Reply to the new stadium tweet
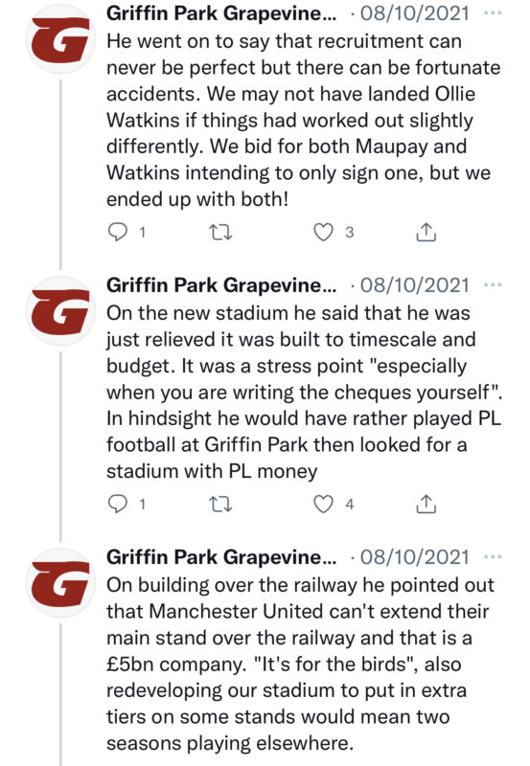Image resolution: width=530 pixels, height=766 pixels. pos(117,504)
